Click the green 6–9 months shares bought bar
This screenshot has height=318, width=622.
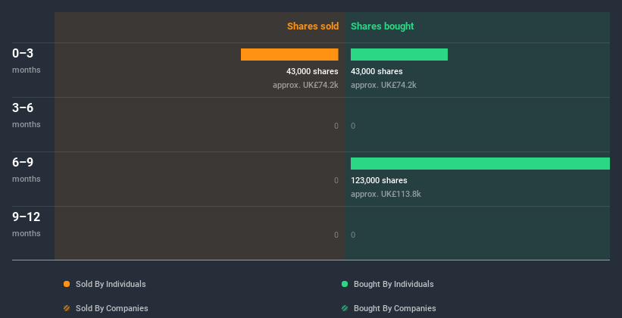pos(480,164)
